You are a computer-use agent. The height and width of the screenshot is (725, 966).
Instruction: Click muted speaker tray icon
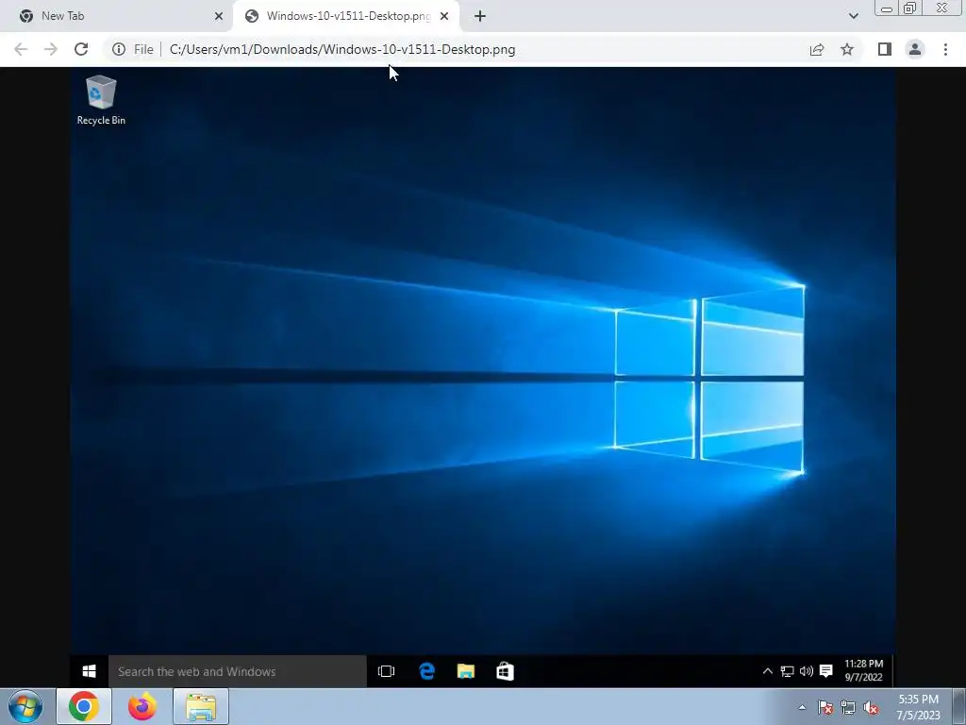(871, 707)
